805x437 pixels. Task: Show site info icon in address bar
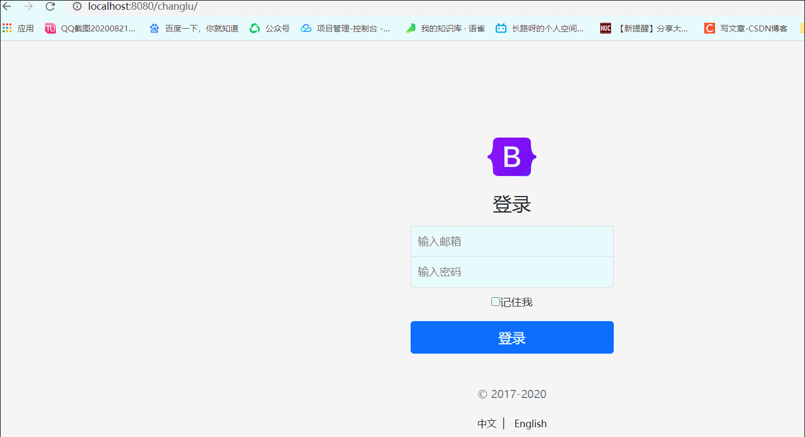point(77,6)
